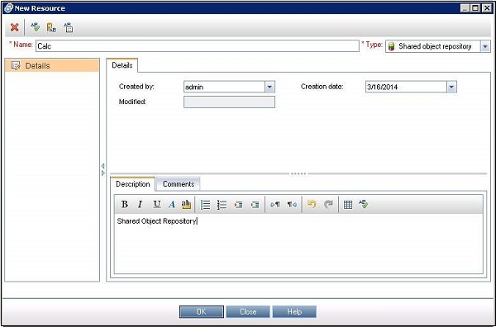Apply bold formatting in description editor
496x327 pixels.
(x=125, y=205)
